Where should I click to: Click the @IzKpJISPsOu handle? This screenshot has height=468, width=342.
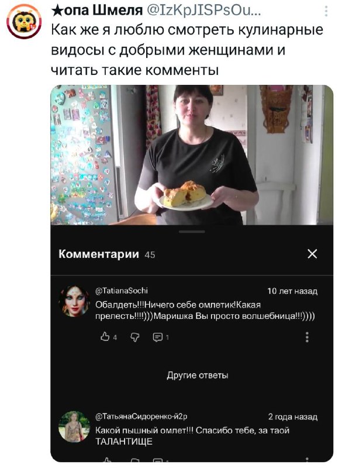click(x=204, y=11)
